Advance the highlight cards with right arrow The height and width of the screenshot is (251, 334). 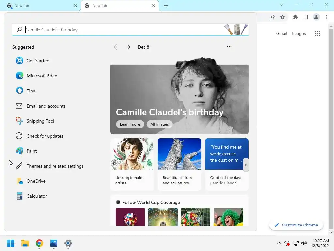246,165
